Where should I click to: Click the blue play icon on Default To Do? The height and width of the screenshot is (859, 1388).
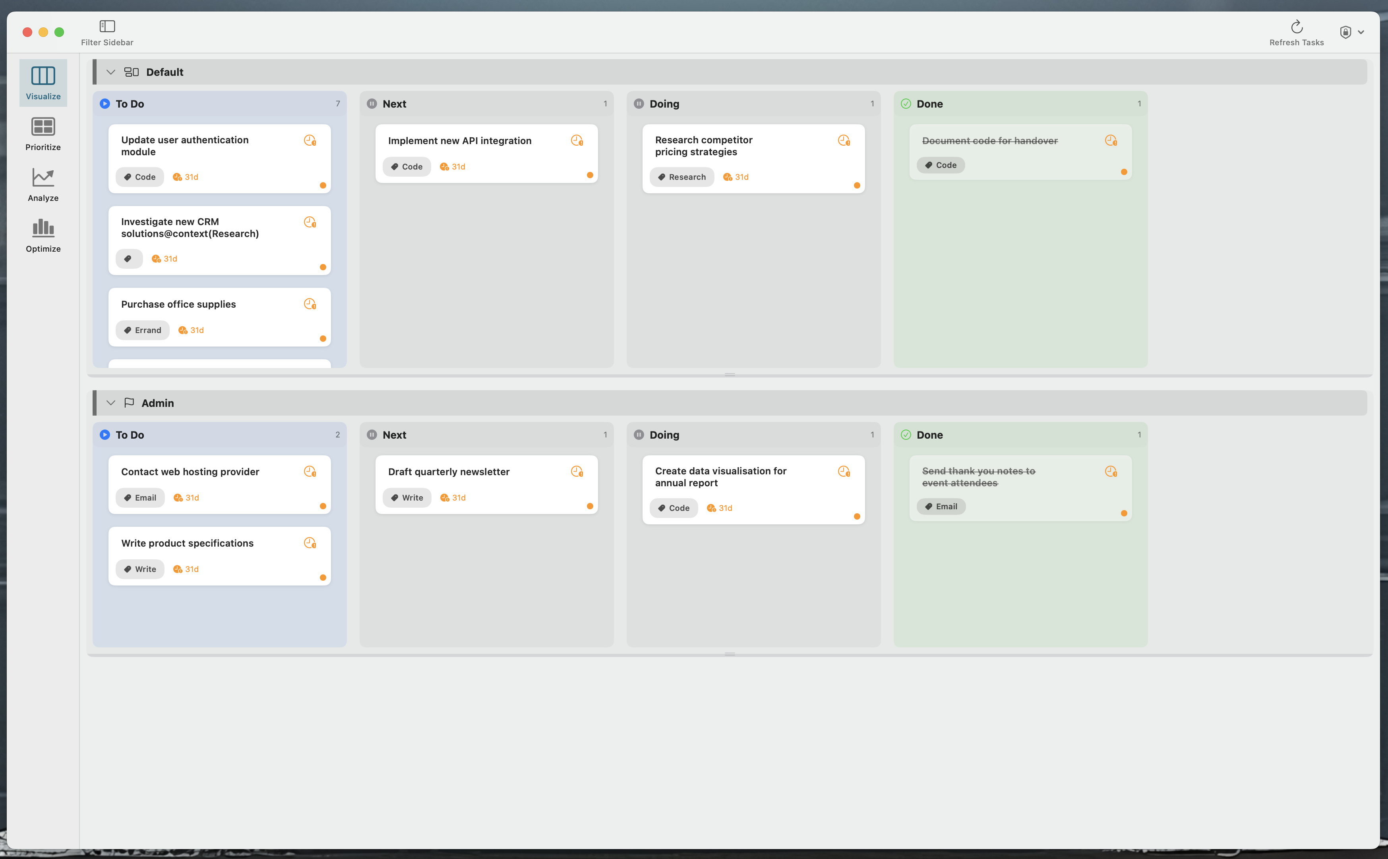(105, 103)
